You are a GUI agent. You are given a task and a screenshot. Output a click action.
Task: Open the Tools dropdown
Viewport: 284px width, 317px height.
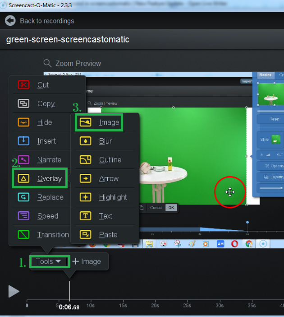coord(49,261)
